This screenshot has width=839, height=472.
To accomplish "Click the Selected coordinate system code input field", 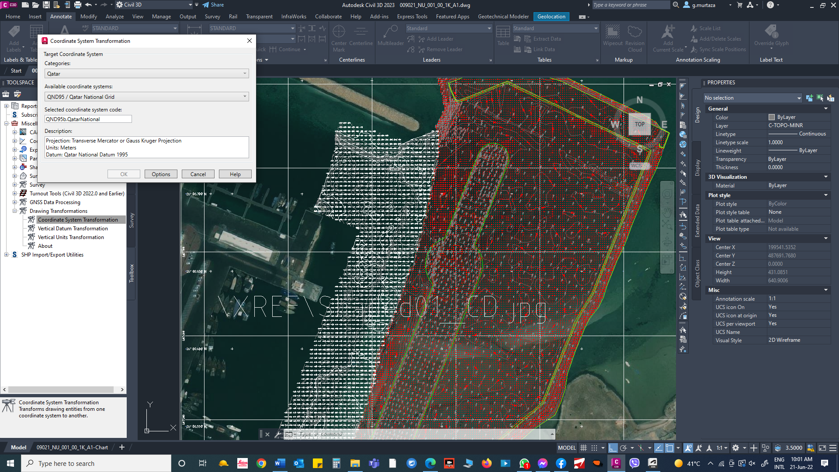I will (88, 119).
